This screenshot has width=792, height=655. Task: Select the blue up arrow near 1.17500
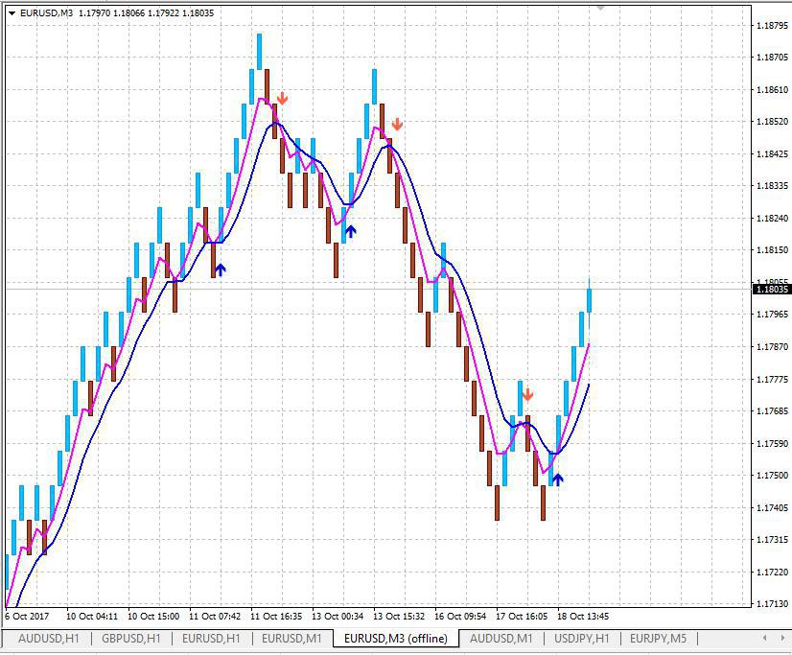point(557,480)
